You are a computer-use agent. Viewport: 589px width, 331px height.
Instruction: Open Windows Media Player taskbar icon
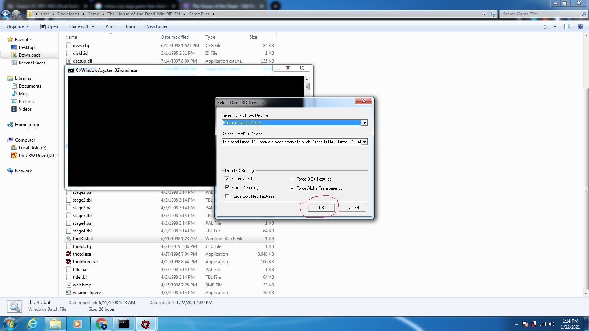78,324
